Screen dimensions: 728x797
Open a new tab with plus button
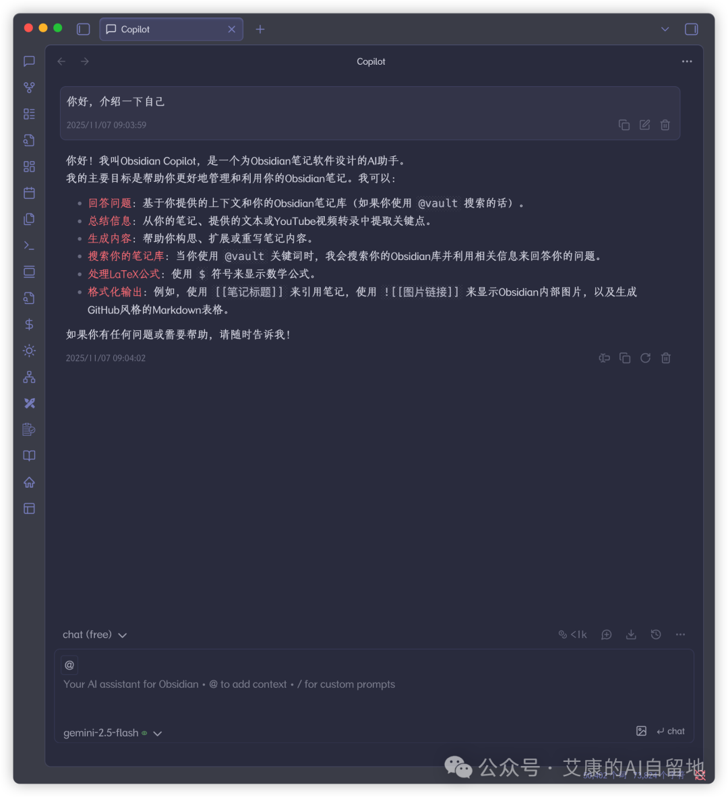click(x=260, y=29)
